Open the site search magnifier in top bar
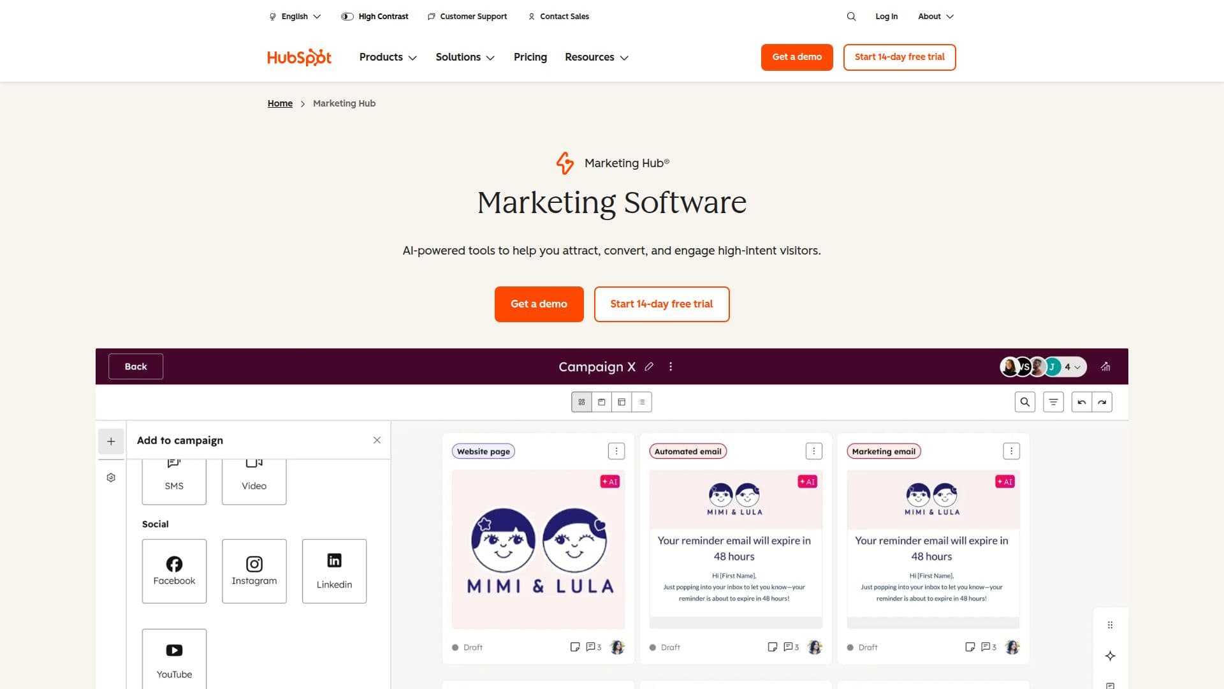The width and height of the screenshot is (1224, 689). (851, 17)
